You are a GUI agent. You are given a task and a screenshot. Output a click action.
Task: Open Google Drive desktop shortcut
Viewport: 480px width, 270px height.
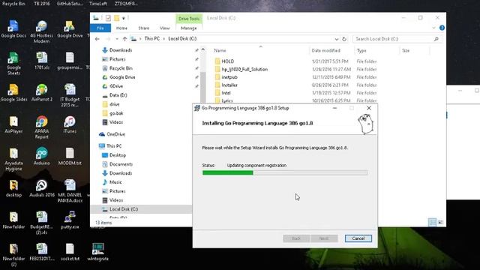click(x=70, y=29)
